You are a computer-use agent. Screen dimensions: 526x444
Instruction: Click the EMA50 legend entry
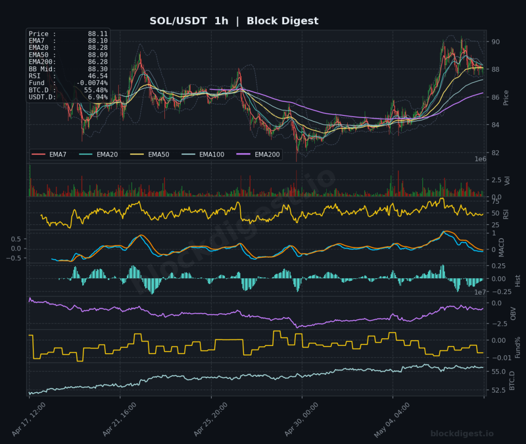149,155
